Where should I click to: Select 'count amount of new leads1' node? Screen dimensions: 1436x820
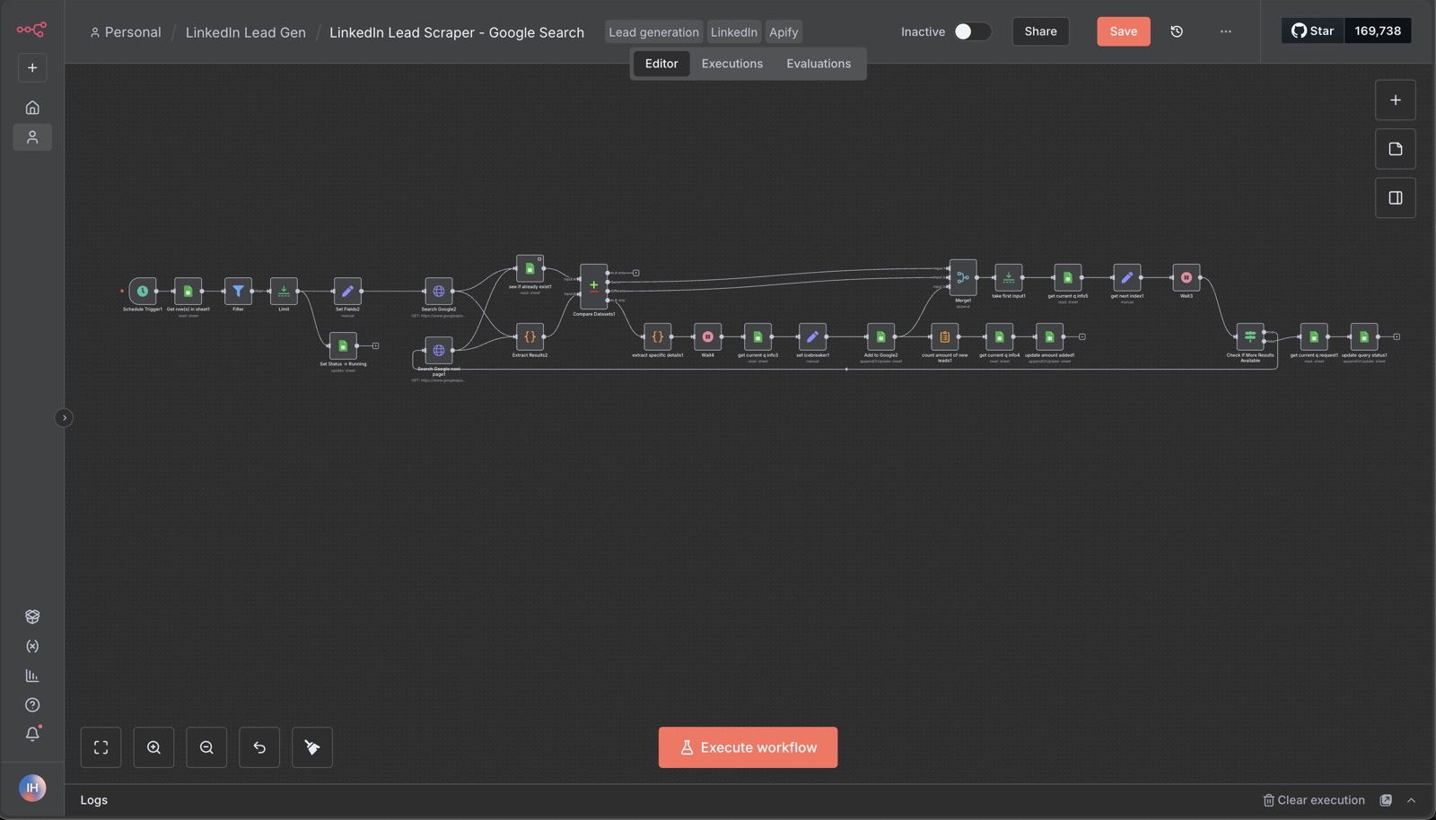[944, 336]
